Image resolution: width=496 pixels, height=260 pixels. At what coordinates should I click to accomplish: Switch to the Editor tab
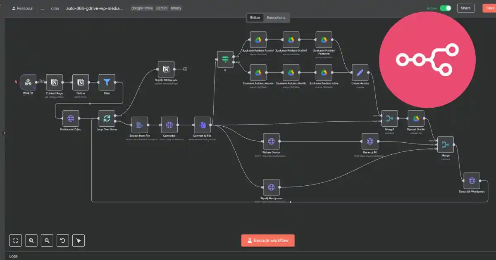(255, 18)
